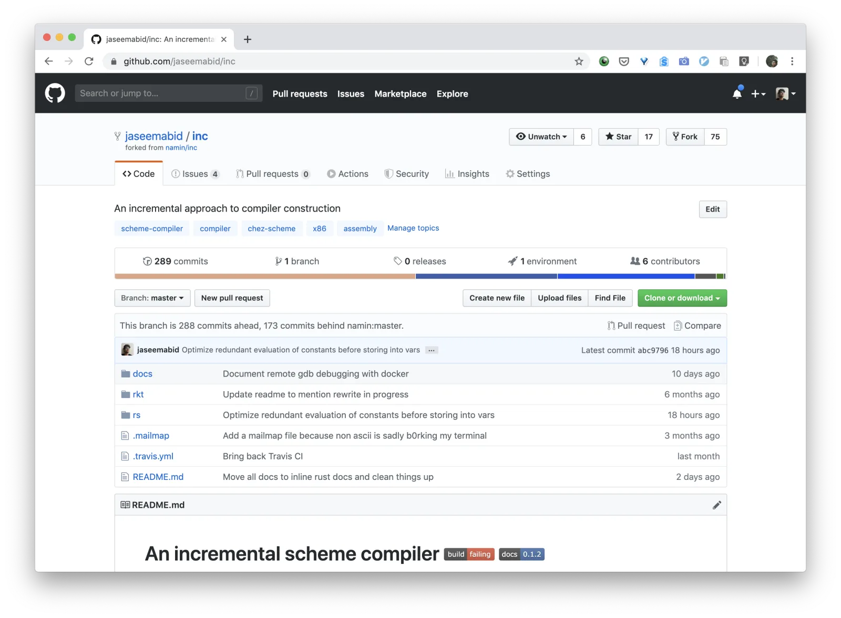Go back to the previous page
Screen dimensions: 841x618
[49, 61]
